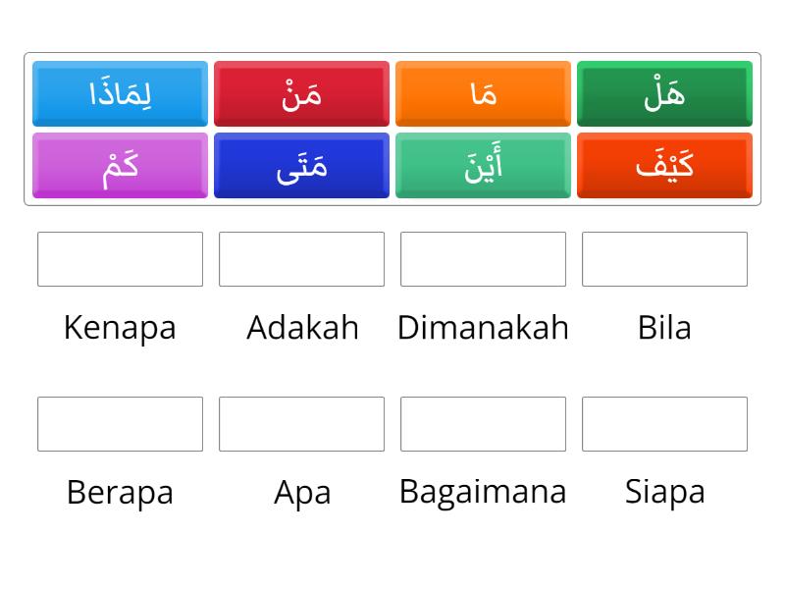The height and width of the screenshot is (589, 785).
Task: Select the answer slot above Bagaimana
Action: (x=484, y=424)
